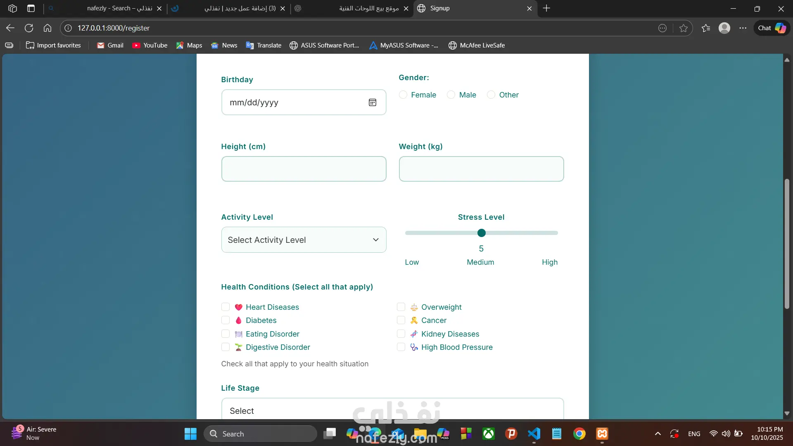Select the Female gender option
This screenshot has height=446, width=793.
pyautogui.click(x=403, y=95)
